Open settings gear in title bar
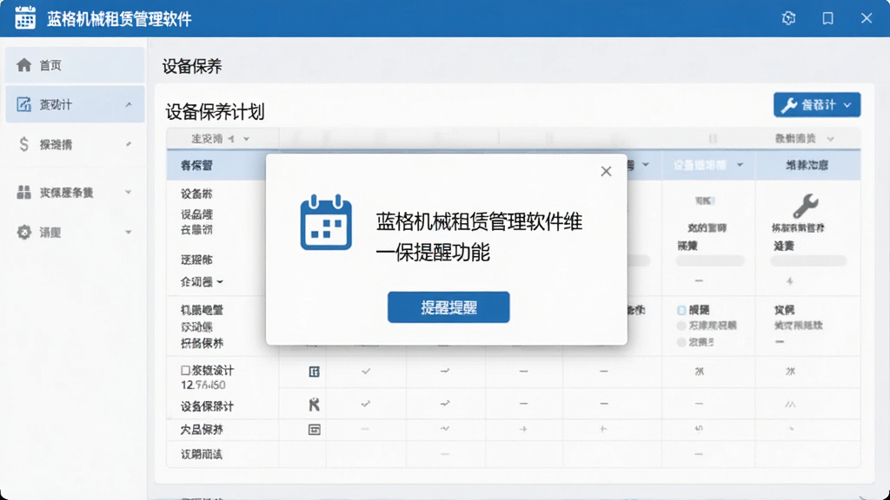The image size is (890, 500). coord(788,18)
